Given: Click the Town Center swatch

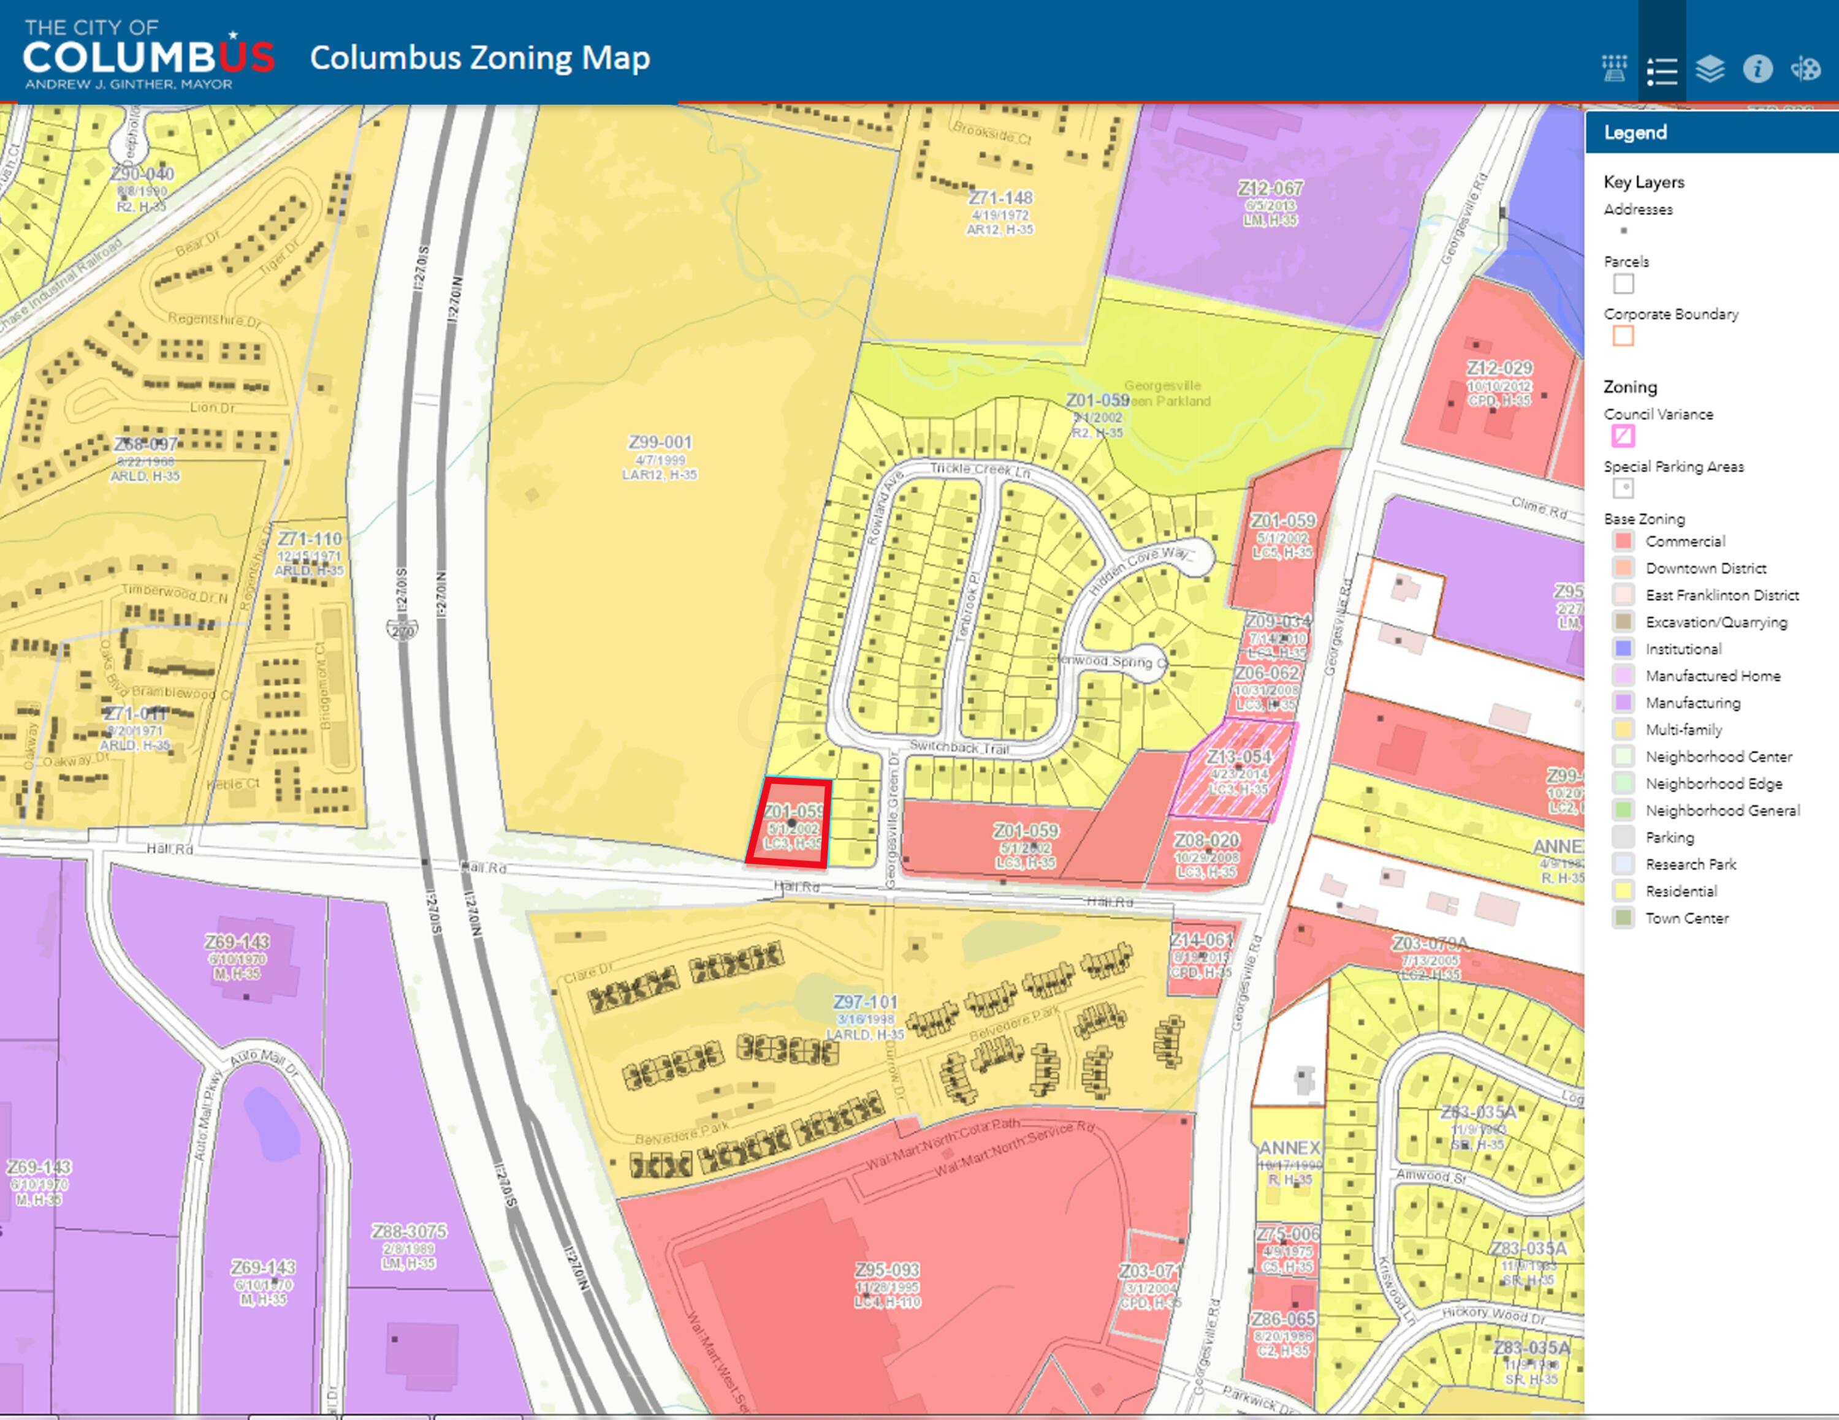Looking at the screenshot, I should (1623, 918).
